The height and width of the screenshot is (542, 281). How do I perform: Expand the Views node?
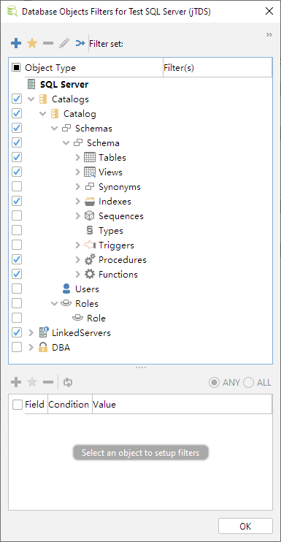tap(77, 172)
